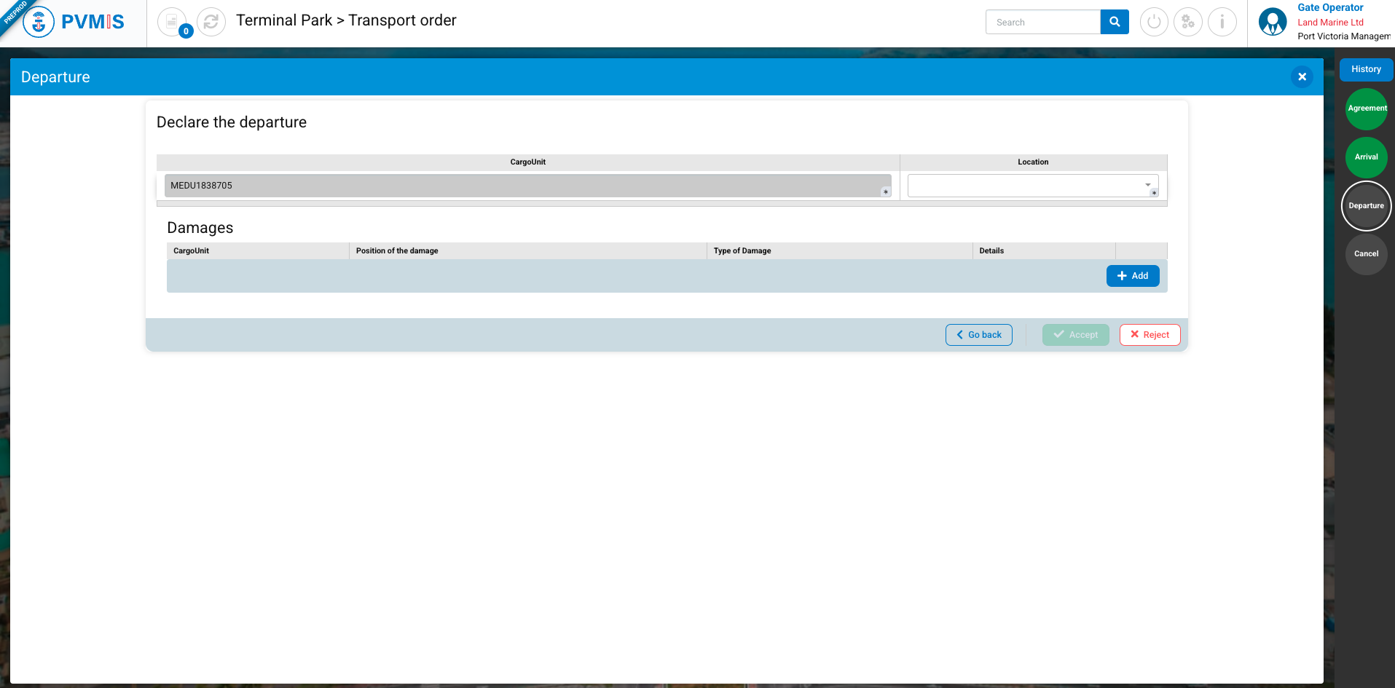Close the Departure dialog

(1302, 76)
